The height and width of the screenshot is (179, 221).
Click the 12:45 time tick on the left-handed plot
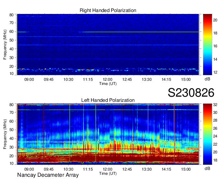tap(127, 169)
